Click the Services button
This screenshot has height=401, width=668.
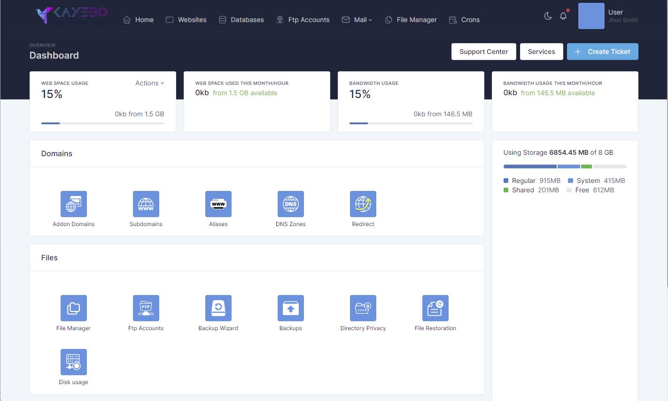coord(542,52)
